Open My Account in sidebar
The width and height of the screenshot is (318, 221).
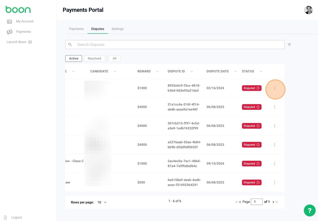click(x=20, y=21)
